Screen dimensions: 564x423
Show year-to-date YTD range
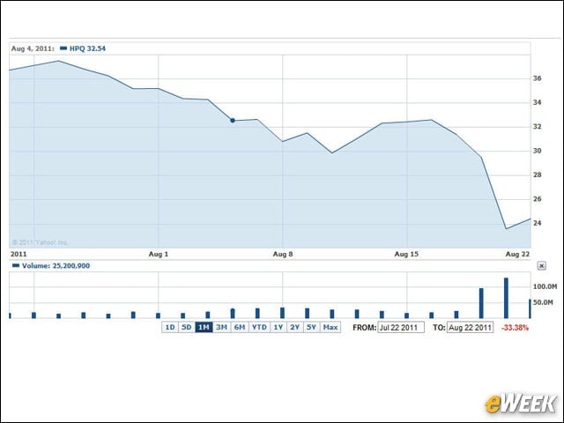click(x=259, y=327)
